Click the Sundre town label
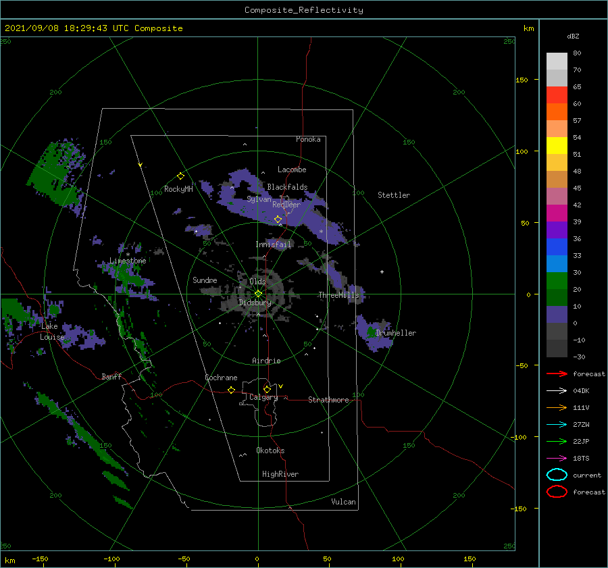This screenshot has width=608, height=568. coord(205,280)
